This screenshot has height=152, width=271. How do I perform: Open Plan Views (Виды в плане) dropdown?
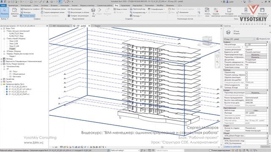point(121,9)
